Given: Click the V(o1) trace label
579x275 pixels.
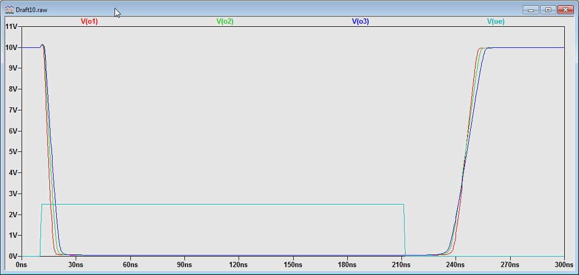Looking at the screenshot, I should click(x=89, y=22).
